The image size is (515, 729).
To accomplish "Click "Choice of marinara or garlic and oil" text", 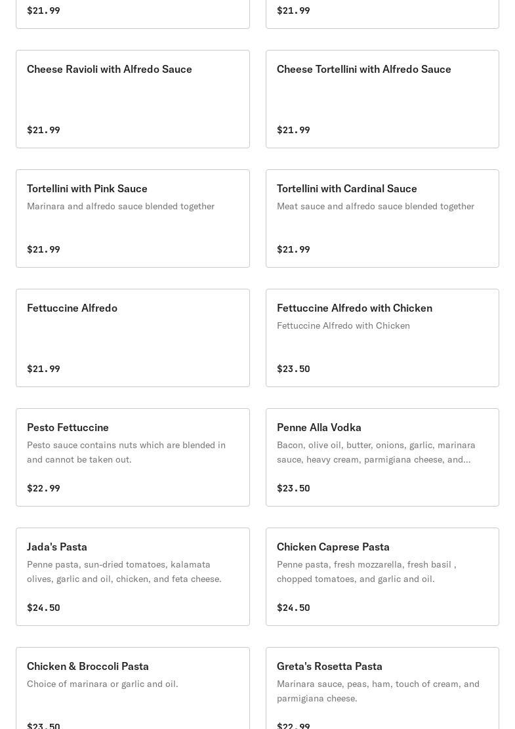I will coord(102,684).
